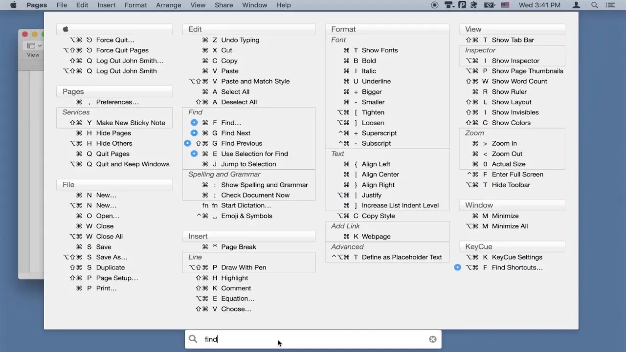Open the user account menu bar icon

[577, 5]
